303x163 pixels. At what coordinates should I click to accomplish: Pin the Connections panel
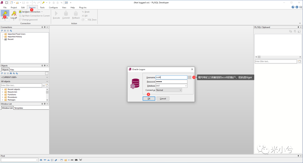point(45,27)
